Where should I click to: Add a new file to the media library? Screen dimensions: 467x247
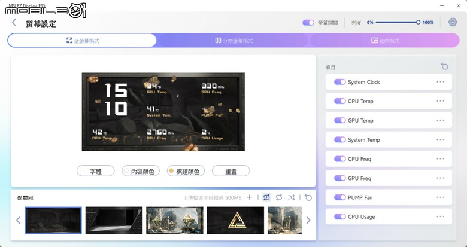(x=250, y=197)
